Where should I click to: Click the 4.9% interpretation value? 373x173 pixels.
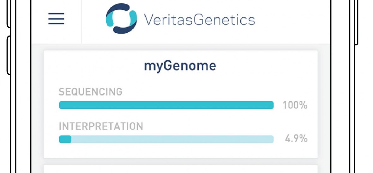click(x=296, y=139)
